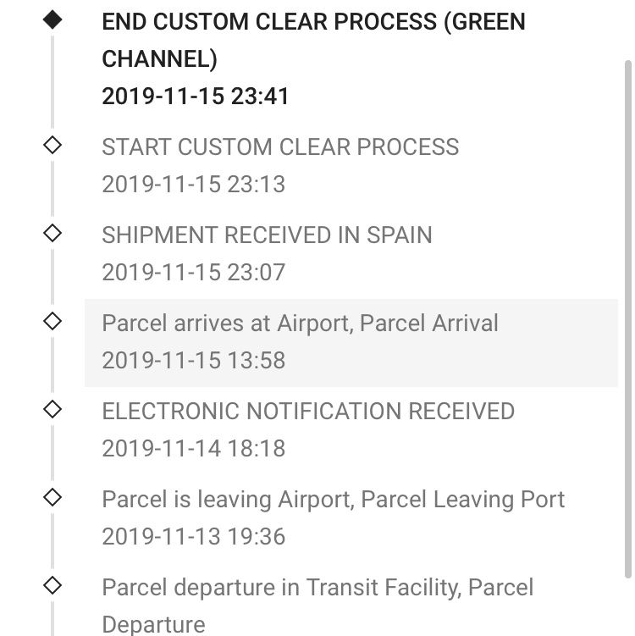Open the Shipment Received in Spain event
The height and width of the screenshot is (636, 635).
click(267, 235)
